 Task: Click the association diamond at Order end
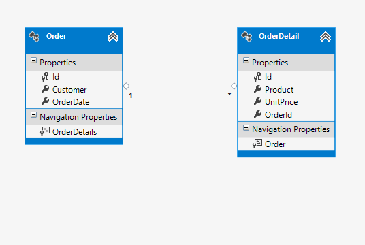pos(126,86)
